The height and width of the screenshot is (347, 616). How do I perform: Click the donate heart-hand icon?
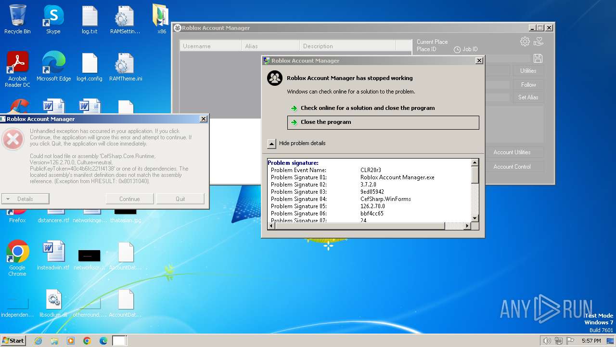(x=539, y=41)
